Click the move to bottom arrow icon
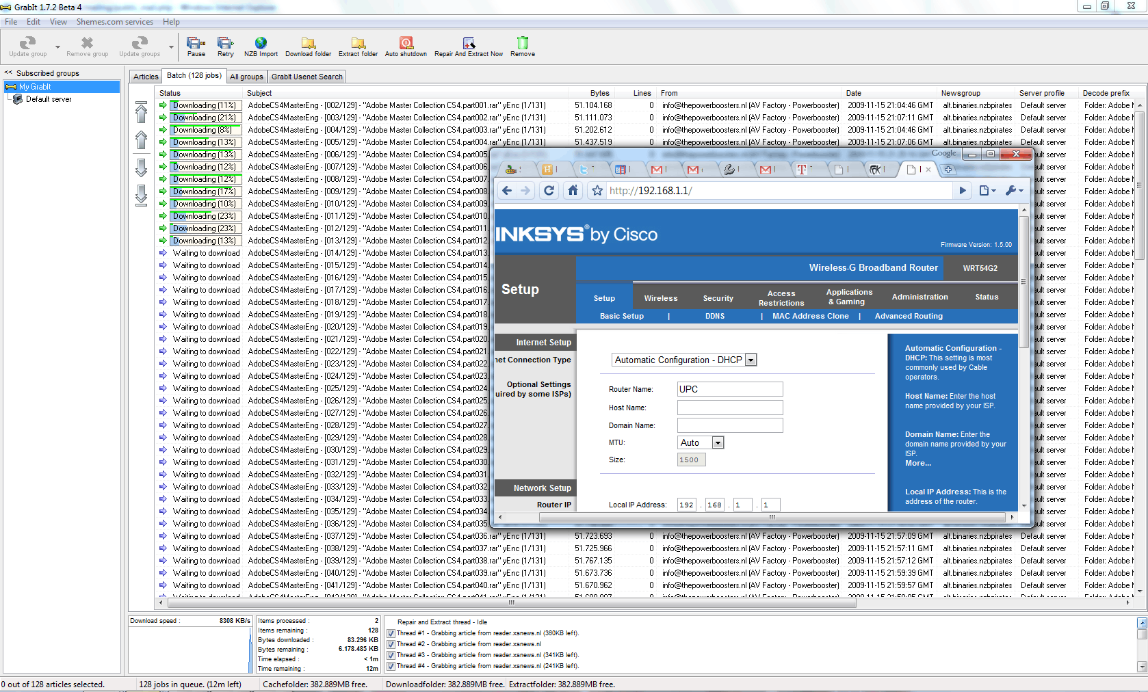Viewport: 1148px width, 692px height. pyautogui.click(x=142, y=195)
